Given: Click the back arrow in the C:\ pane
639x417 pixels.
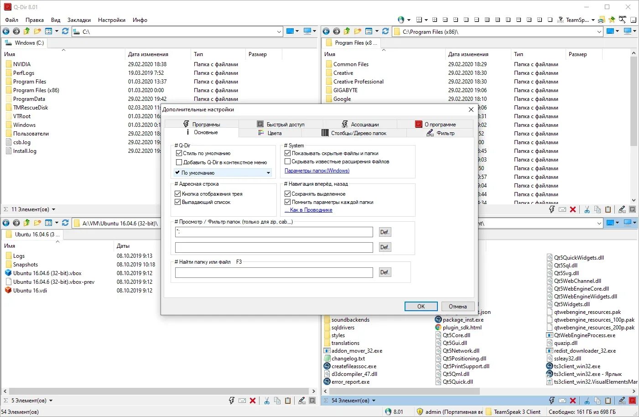Looking at the screenshot, I should 6,31.
